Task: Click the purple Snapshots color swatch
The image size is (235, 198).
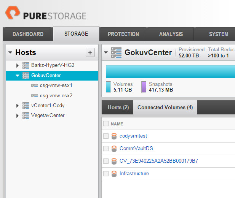Action: click(x=144, y=87)
